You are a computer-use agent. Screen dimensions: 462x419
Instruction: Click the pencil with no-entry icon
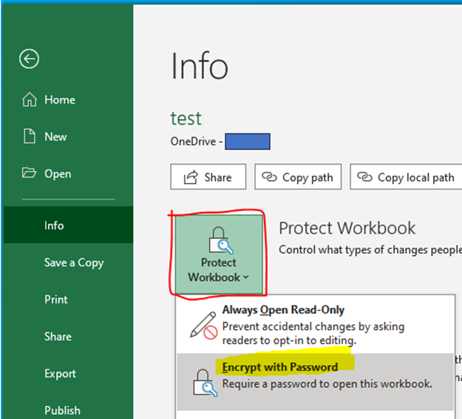pos(204,325)
